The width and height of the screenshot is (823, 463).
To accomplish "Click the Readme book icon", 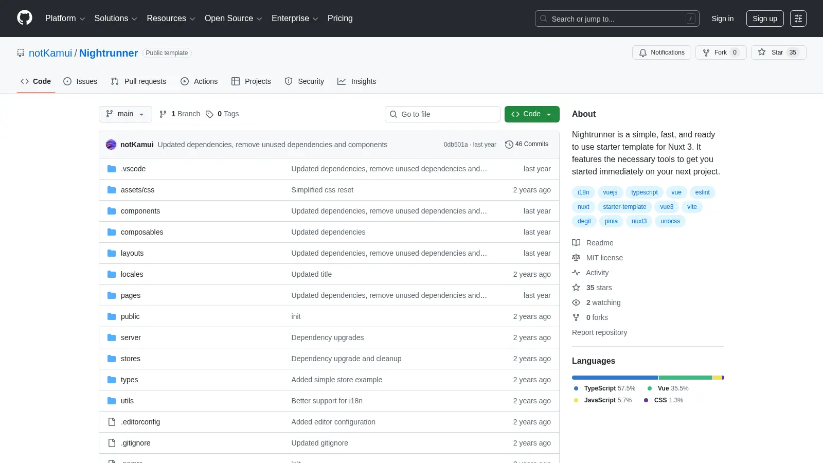I will 576,243.
